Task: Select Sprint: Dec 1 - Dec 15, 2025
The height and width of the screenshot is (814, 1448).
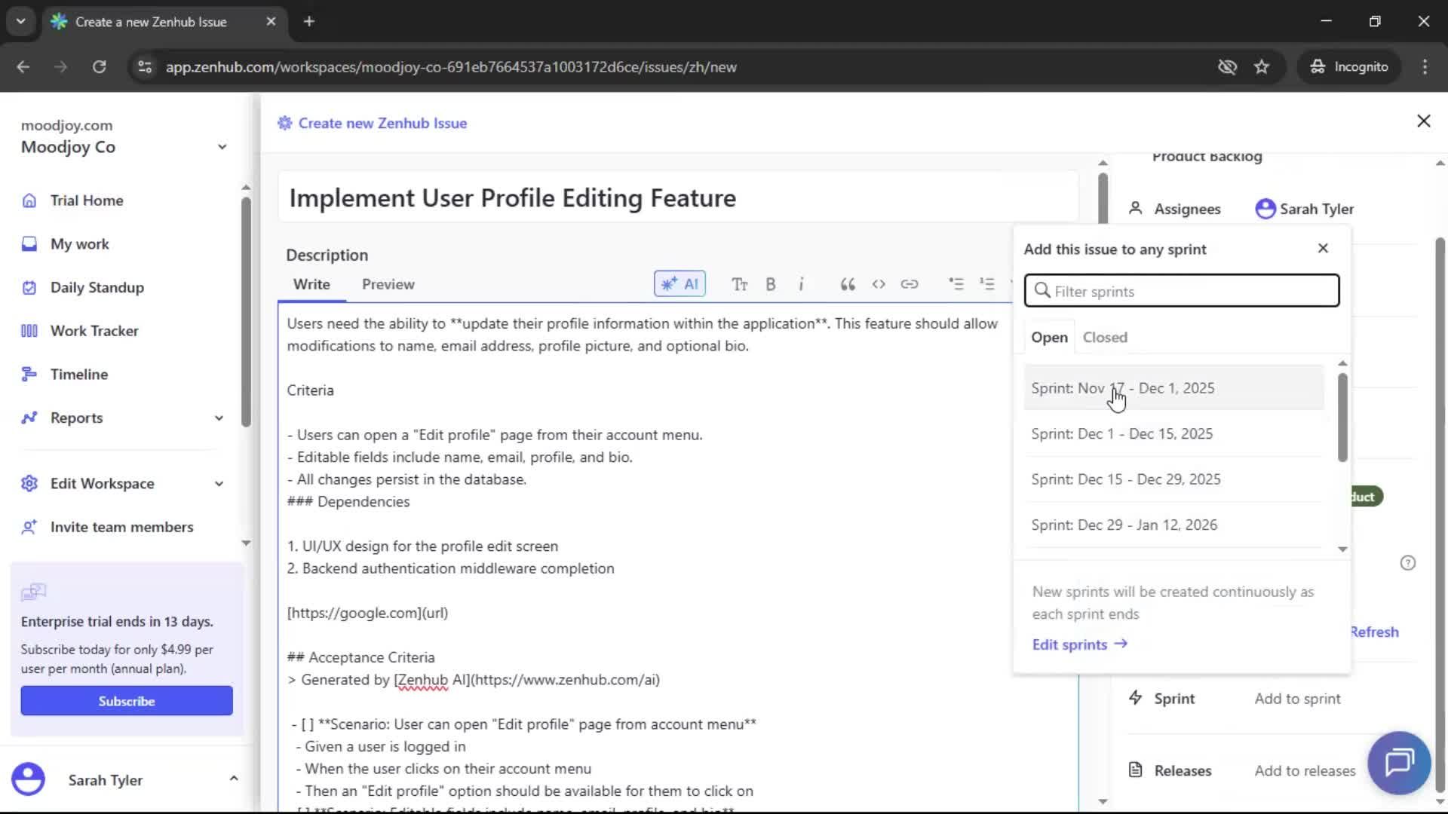Action: [1121, 433]
